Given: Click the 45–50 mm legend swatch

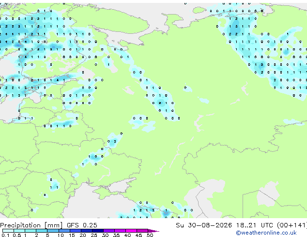Looking at the screenshot, I should pyautogui.click(x=142, y=231).
